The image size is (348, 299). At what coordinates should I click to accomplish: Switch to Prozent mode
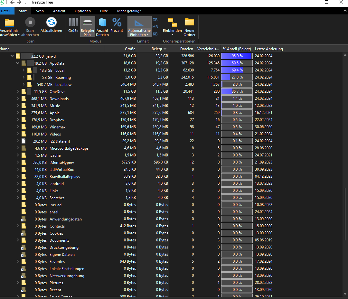click(x=117, y=25)
